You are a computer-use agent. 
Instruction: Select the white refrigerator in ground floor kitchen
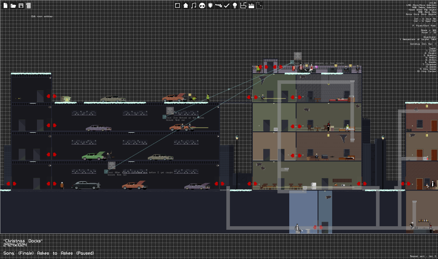pos(314,186)
